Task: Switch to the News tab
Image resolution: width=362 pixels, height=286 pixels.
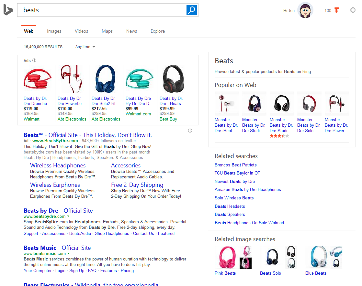Action: point(131,31)
